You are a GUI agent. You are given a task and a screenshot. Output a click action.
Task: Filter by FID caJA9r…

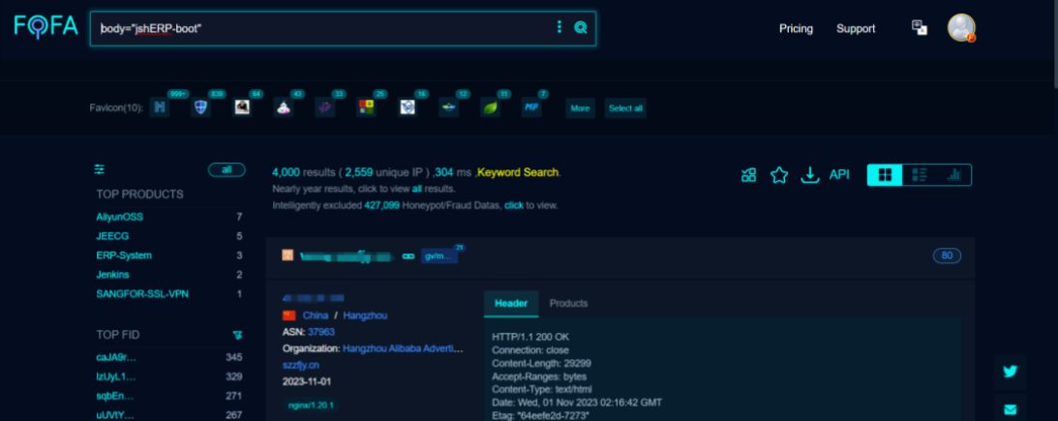click(116, 357)
